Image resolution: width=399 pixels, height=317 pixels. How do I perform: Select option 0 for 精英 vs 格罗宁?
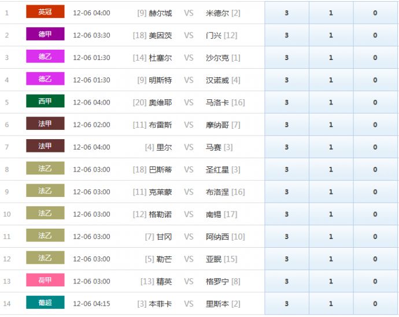pos(375,281)
